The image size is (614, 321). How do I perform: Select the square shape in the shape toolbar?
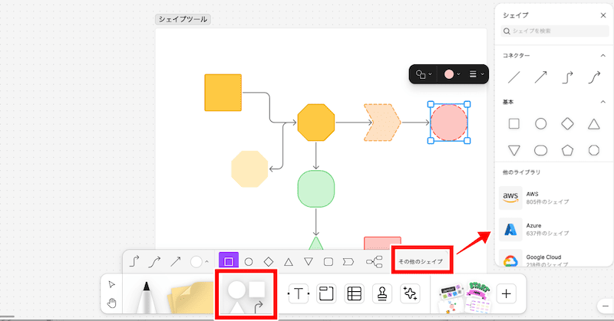tap(228, 262)
